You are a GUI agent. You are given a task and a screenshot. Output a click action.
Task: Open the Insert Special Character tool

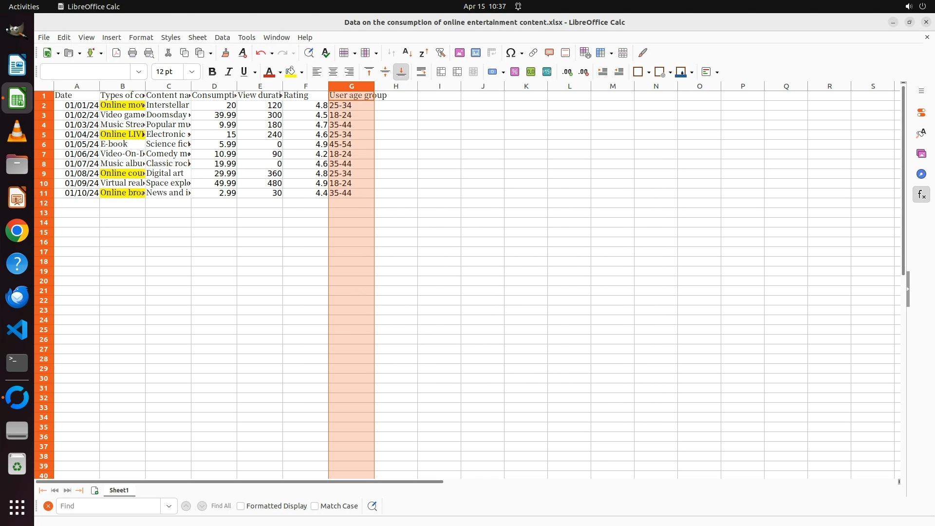[x=510, y=53]
